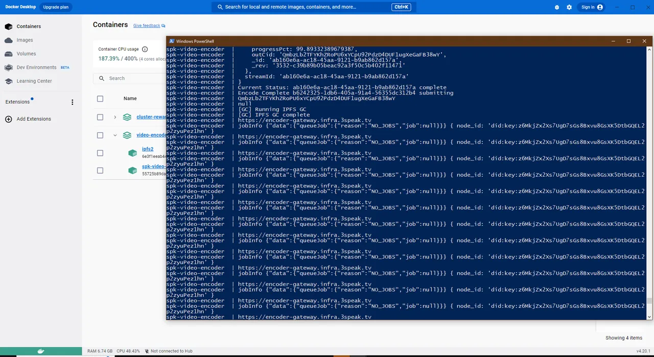Collapse the video-encoder container group
Screen dimensions: 654x357
pos(115,135)
